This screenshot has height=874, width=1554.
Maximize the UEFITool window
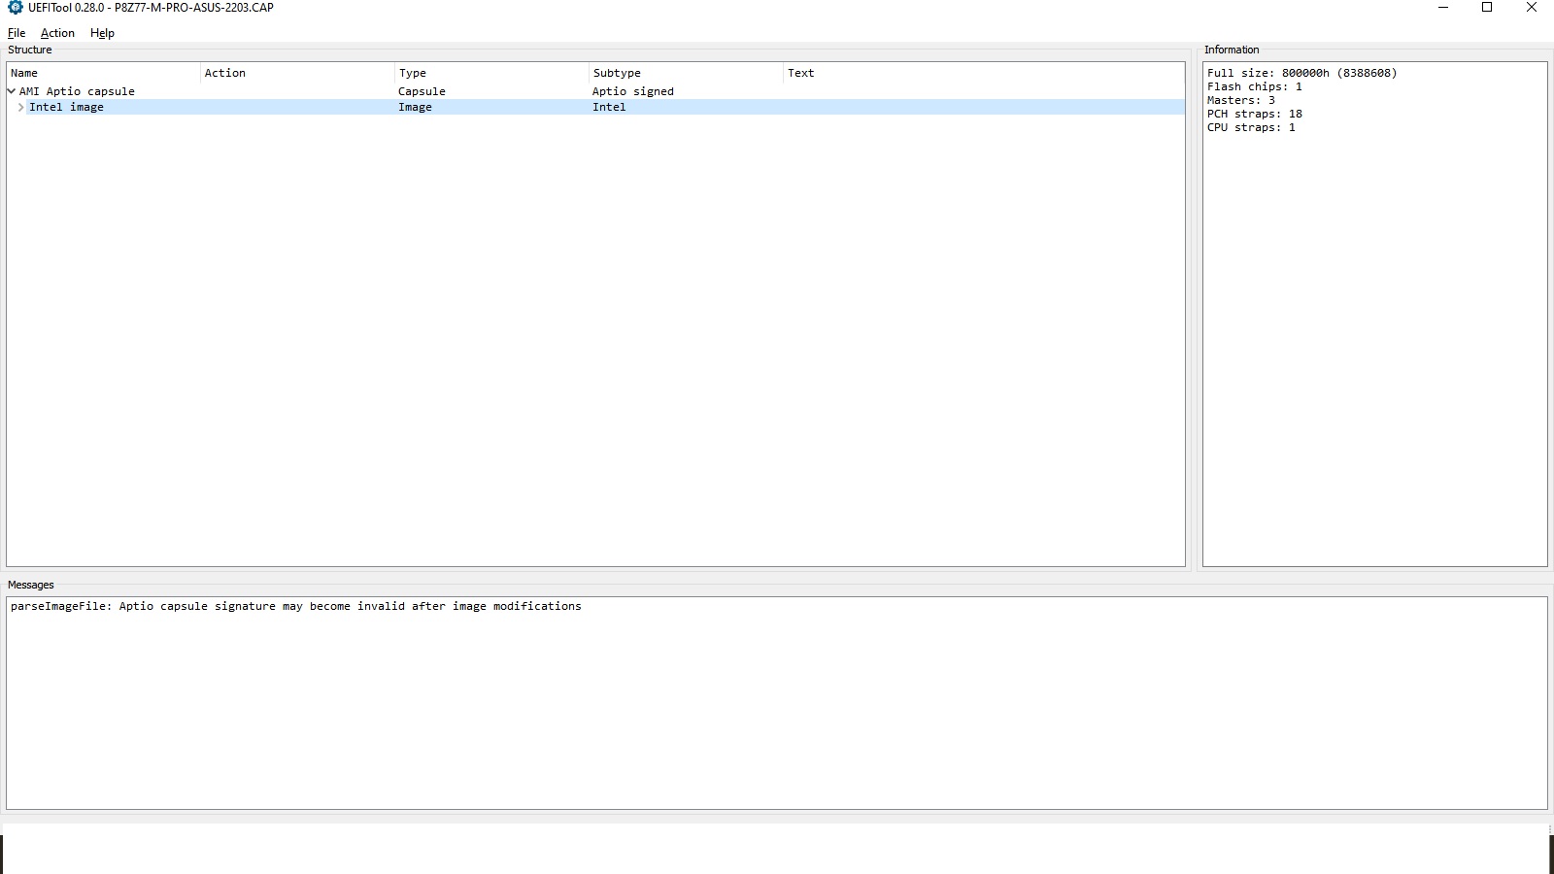[1487, 8]
